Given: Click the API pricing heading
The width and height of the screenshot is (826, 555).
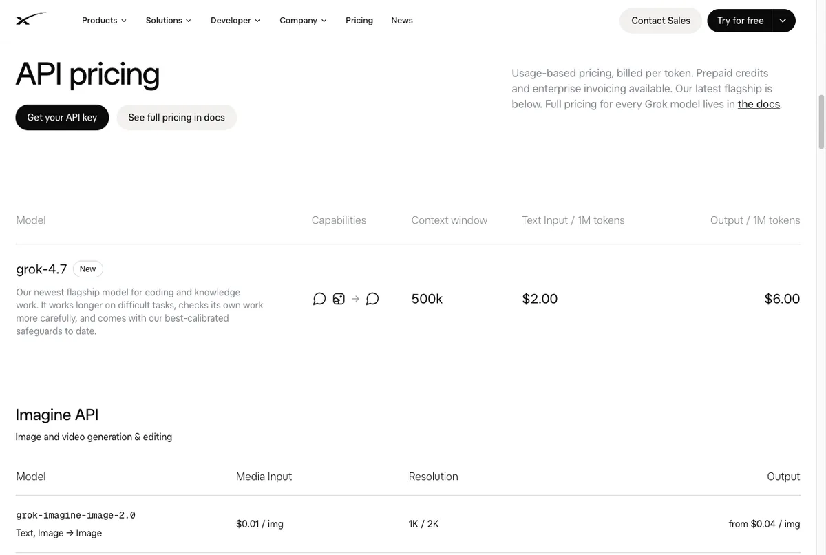Looking at the screenshot, I should (87, 74).
